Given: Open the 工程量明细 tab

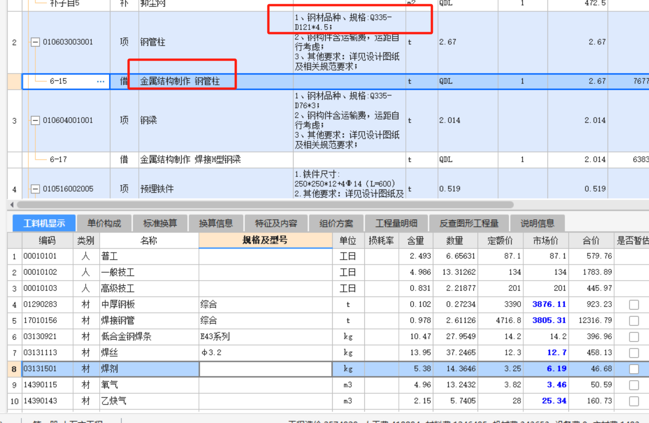Looking at the screenshot, I should (396, 223).
